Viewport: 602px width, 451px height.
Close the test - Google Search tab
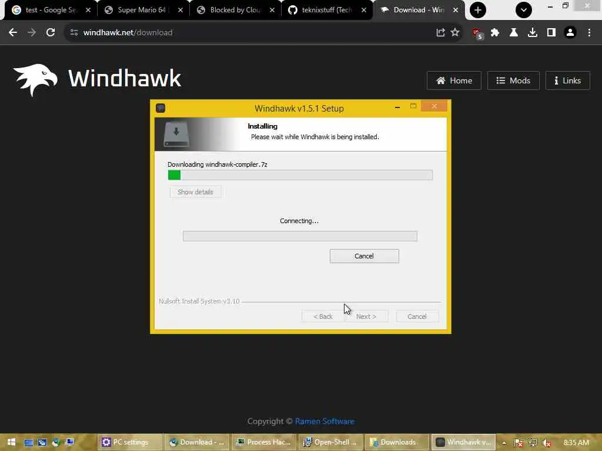click(x=88, y=10)
